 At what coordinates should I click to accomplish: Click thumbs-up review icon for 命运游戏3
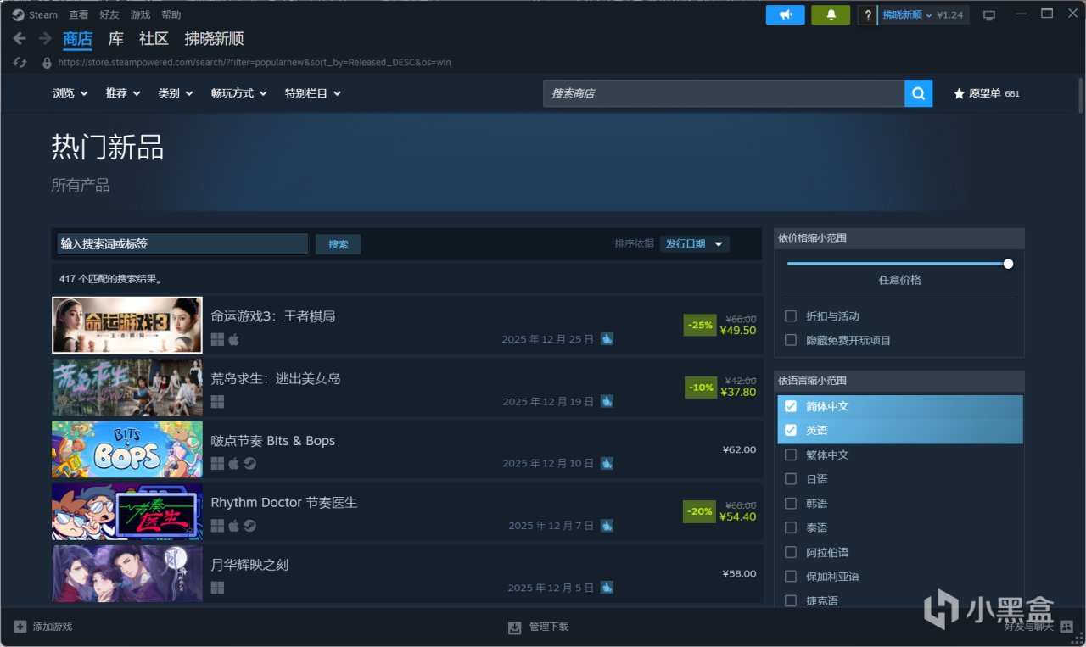pos(607,339)
